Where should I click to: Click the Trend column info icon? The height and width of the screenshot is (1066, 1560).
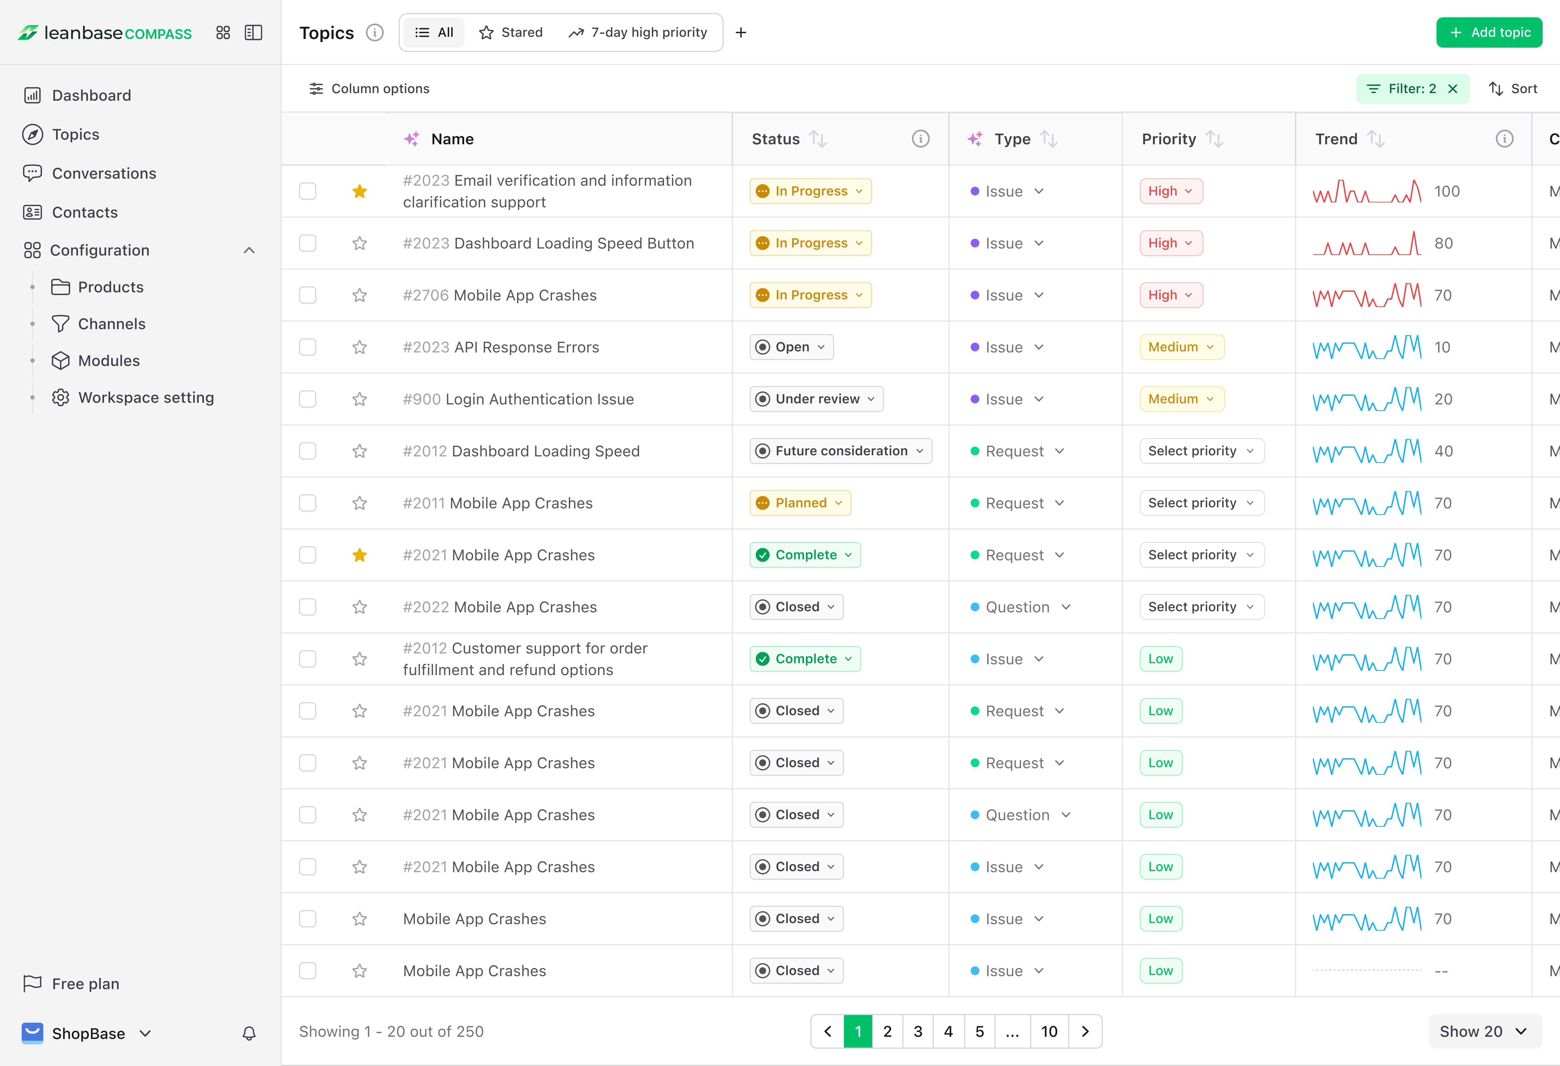pos(1504,139)
